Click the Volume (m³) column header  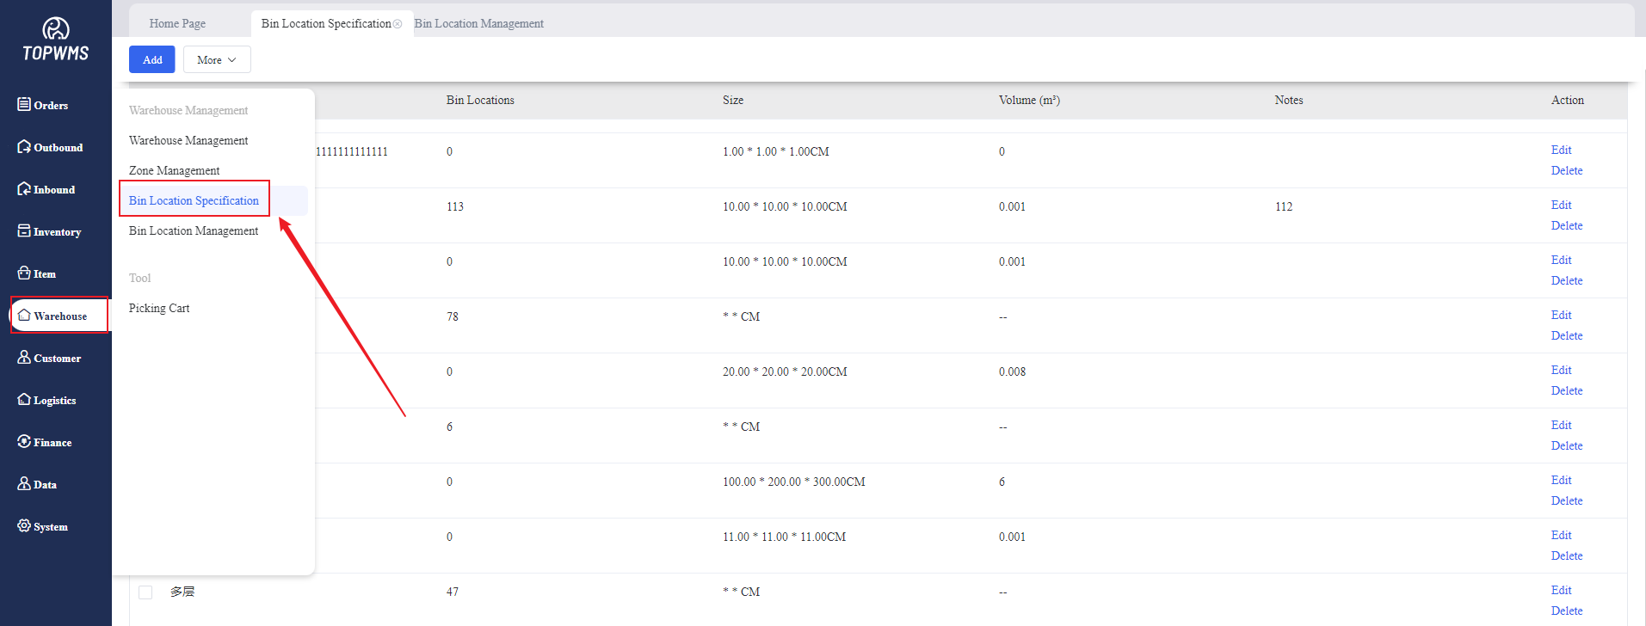coord(1029,101)
